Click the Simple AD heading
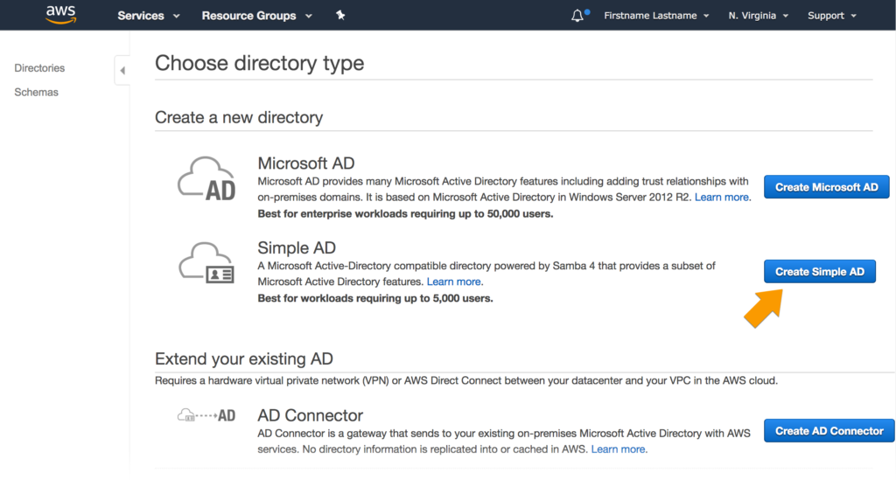Viewport: 896px width, 480px height. (297, 247)
